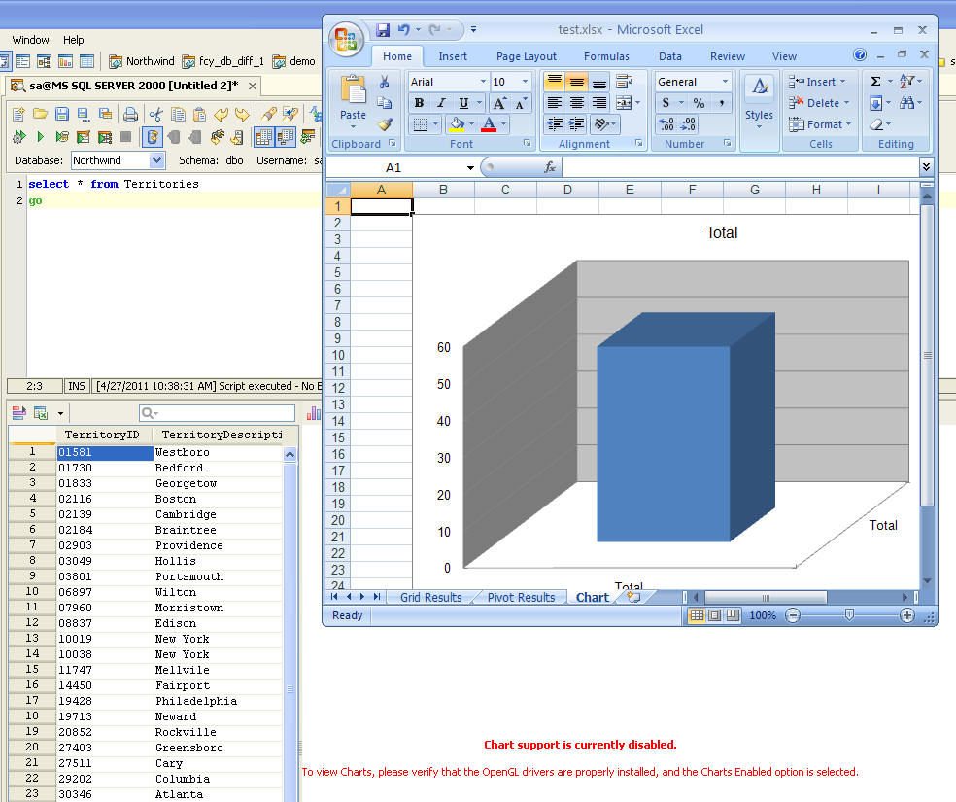The height and width of the screenshot is (802, 956).
Task: Open the Formulas ribbon tab
Action: (606, 56)
